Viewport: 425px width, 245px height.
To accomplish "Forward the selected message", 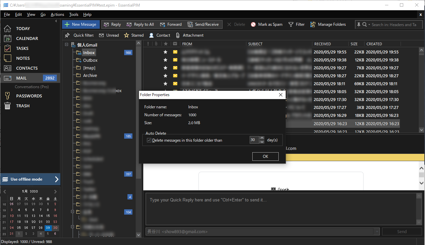I will (171, 24).
